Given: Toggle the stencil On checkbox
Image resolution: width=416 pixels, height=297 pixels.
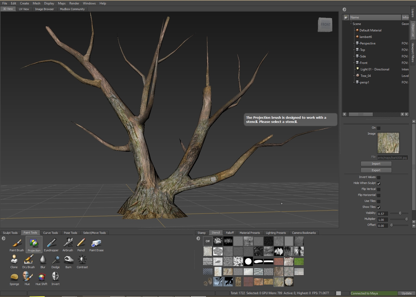Looking at the screenshot, I should [379, 128].
